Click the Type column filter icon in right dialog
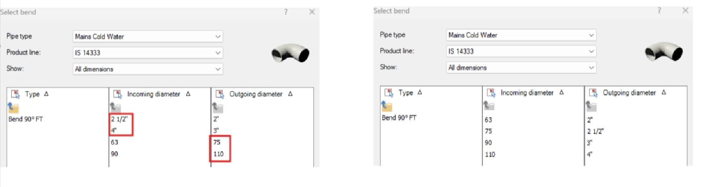 (389, 93)
